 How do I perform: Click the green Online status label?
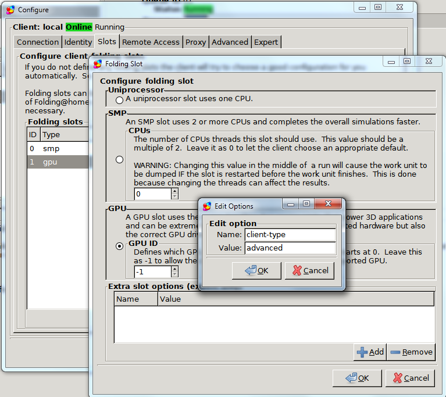click(x=79, y=27)
